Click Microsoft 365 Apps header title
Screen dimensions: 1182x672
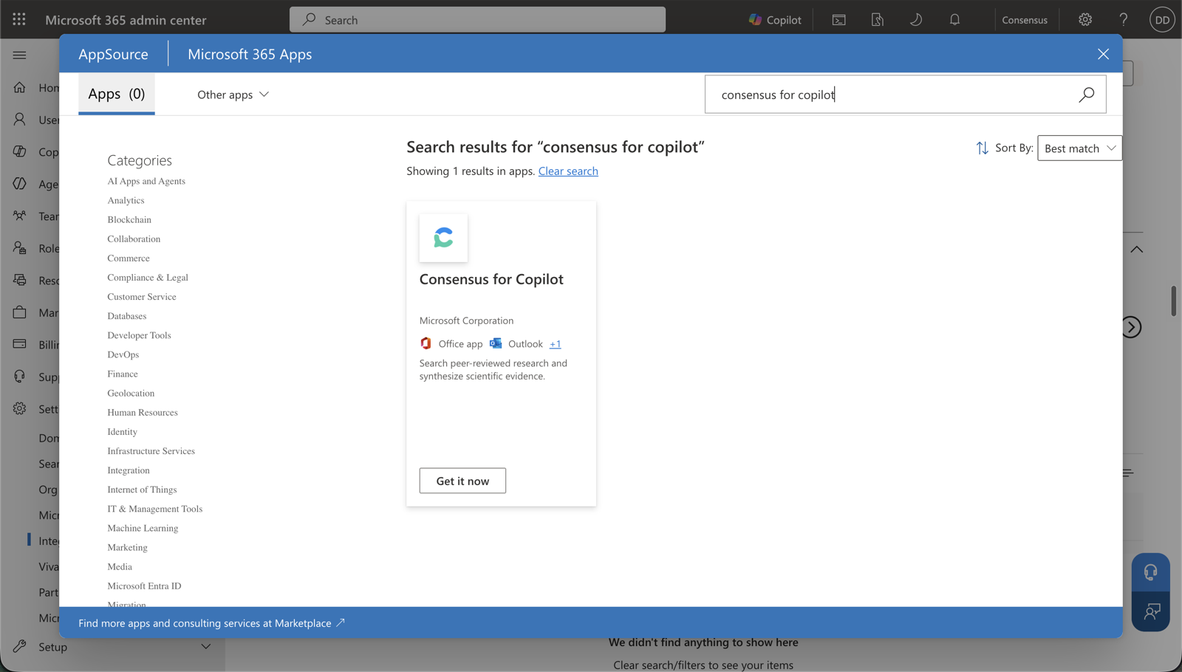[x=250, y=54]
